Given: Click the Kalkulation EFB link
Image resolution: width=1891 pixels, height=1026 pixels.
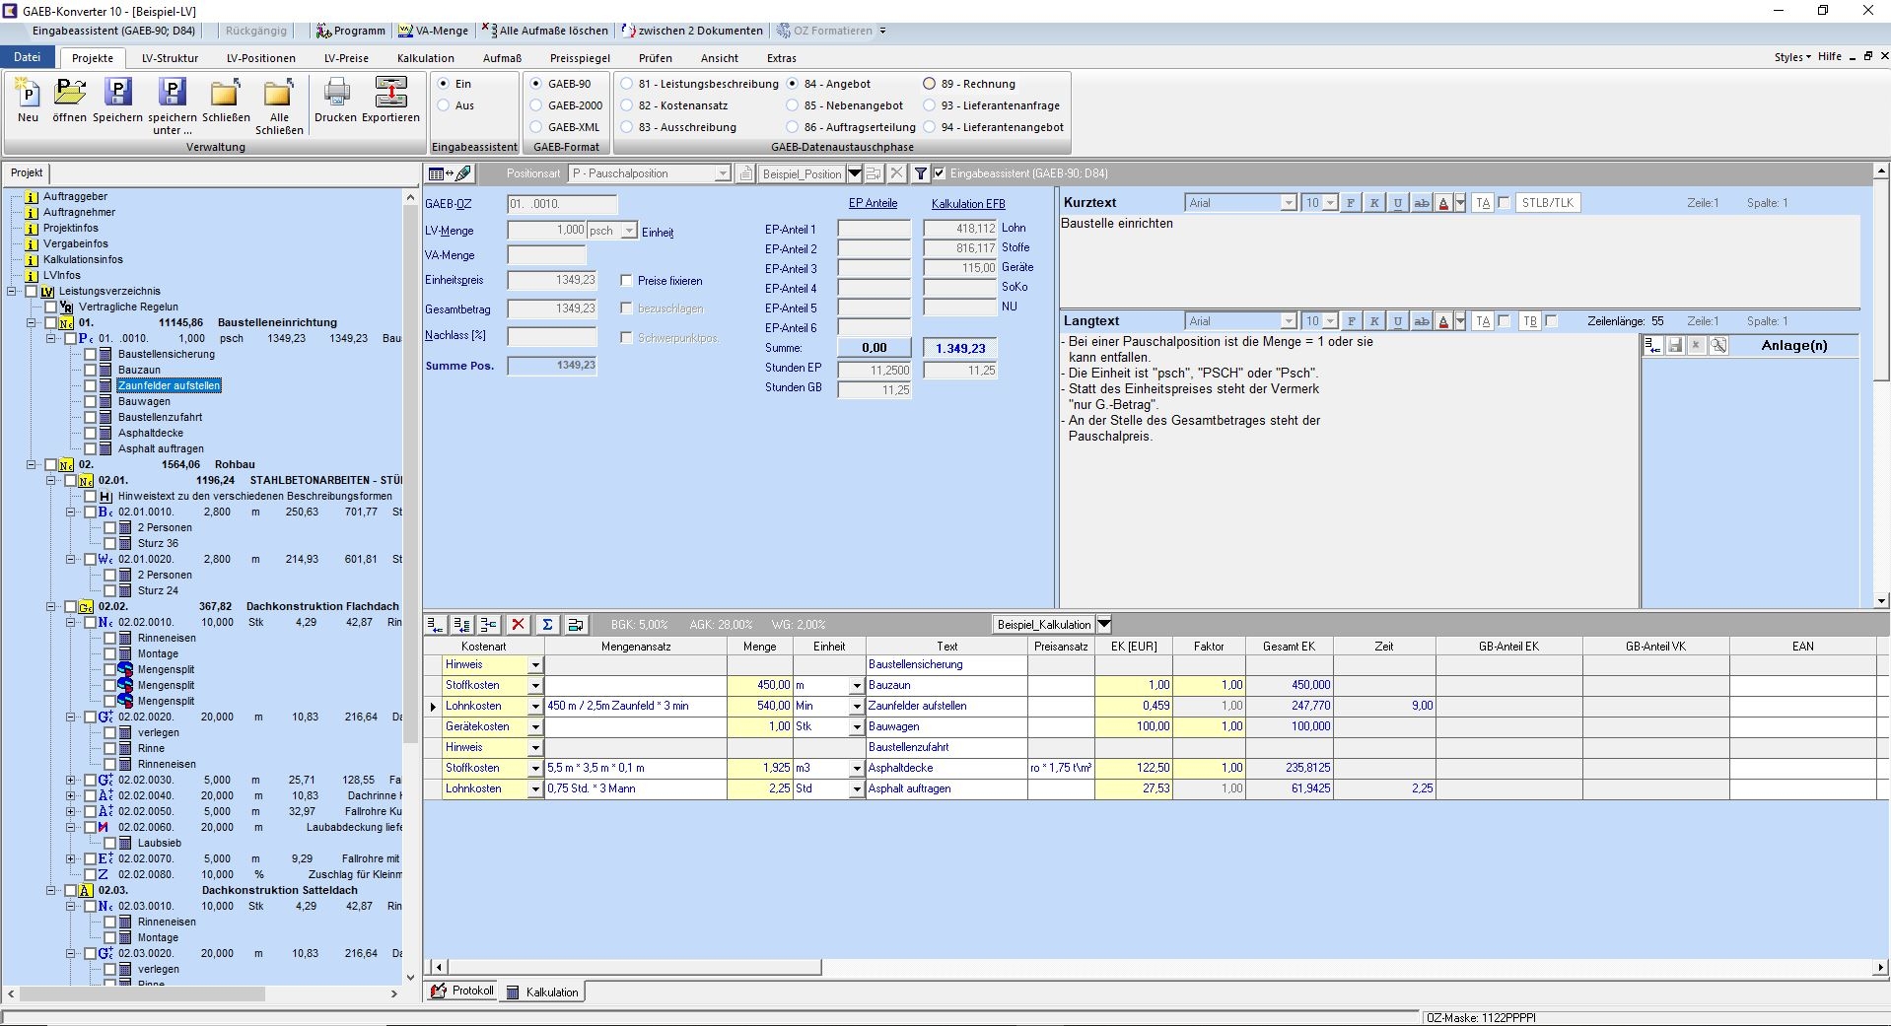Looking at the screenshot, I should click(x=967, y=204).
